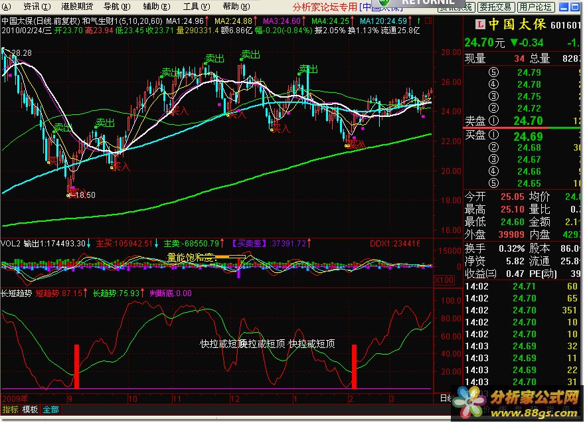Viewport: 585px width, 423px height.
Task: Click the current price 24.70元
Action: [484, 43]
